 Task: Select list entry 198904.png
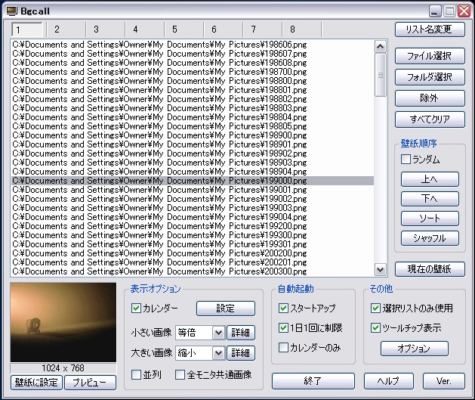tap(193, 172)
